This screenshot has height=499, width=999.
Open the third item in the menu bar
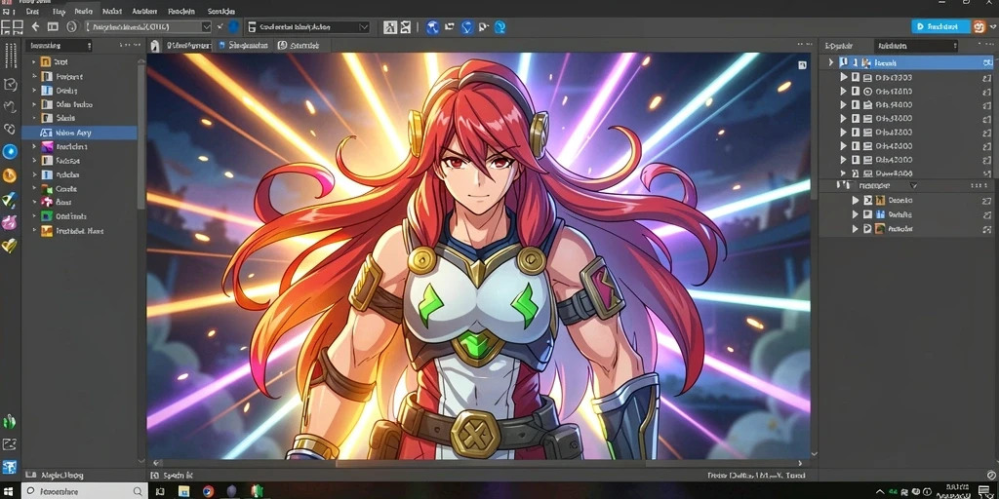click(83, 12)
